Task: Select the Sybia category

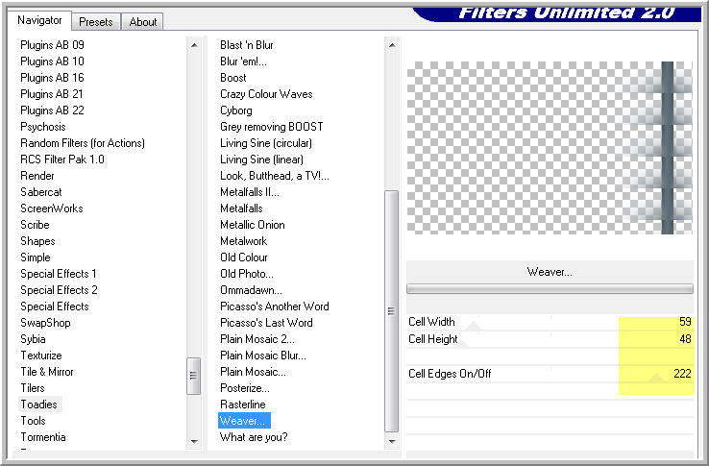Action: (x=33, y=339)
